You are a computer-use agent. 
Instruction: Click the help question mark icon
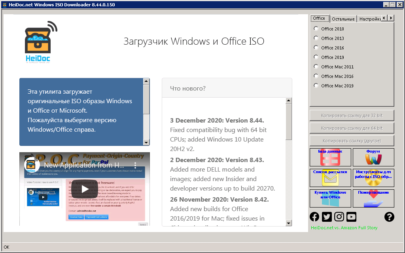point(389,217)
